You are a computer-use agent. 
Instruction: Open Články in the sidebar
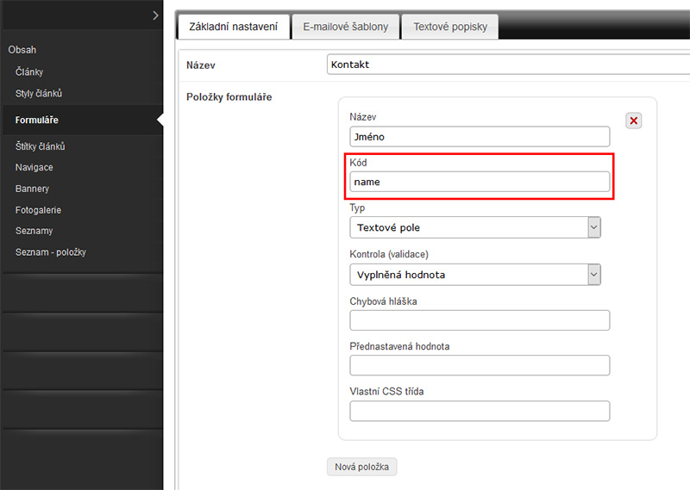(x=29, y=72)
